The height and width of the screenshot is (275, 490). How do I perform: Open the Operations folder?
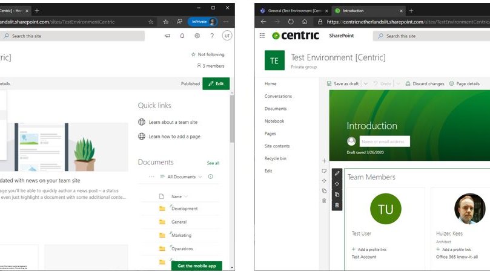click(x=182, y=249)
